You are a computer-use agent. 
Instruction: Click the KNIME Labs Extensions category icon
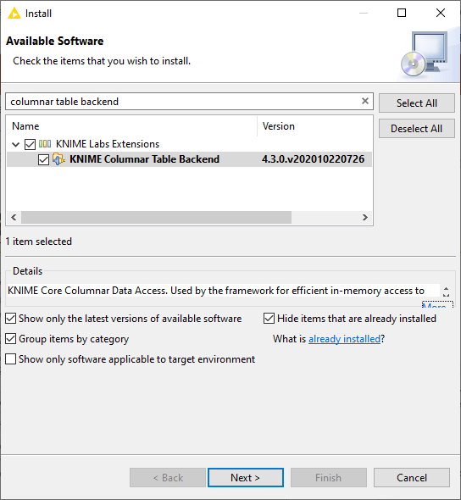[x=45, y=144]
